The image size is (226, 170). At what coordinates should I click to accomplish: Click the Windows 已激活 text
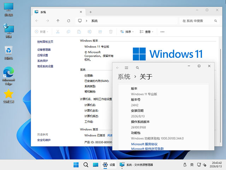[95, 135]
